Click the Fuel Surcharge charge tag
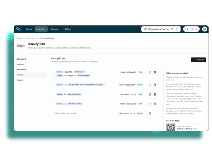212x159 pixels. pos(84,76)
